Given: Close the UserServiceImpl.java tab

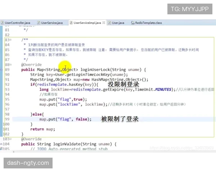Looking at the screenshot, I should click(104, 23).
